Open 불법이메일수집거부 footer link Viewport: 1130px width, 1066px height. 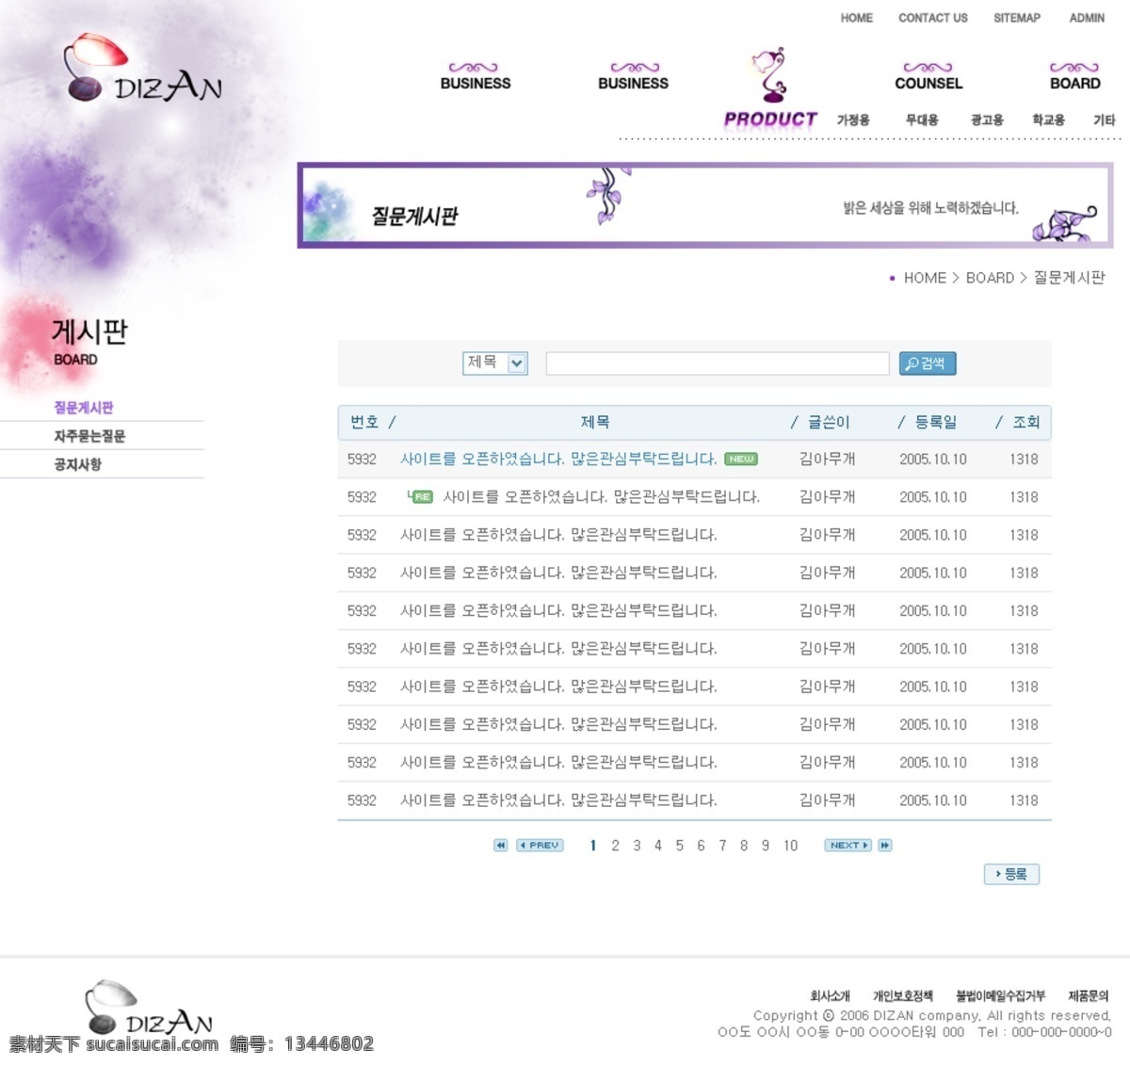(x=1000, y=995)
